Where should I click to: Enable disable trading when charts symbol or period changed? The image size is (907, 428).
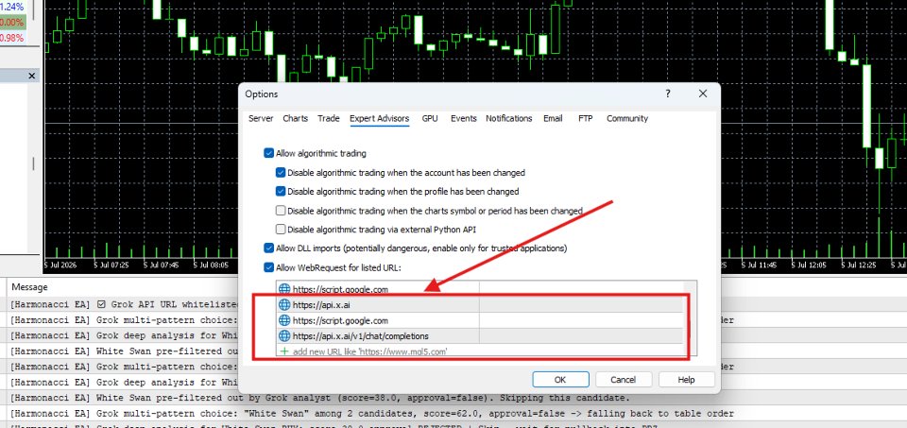(x=281, y=211)
